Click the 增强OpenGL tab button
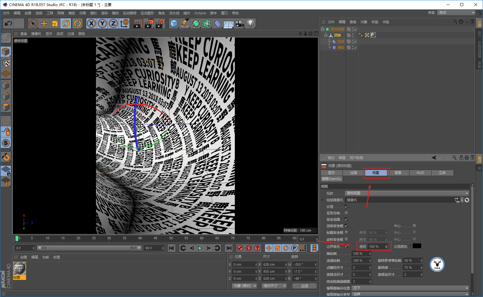 click(x=332, y=179)
